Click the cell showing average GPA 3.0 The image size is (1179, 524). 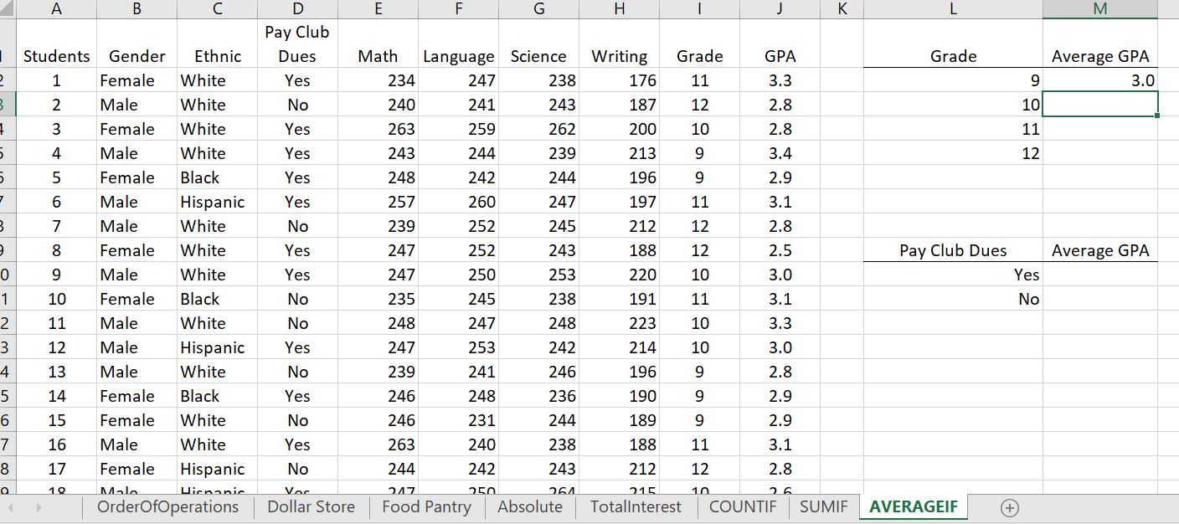[1099, 80]
